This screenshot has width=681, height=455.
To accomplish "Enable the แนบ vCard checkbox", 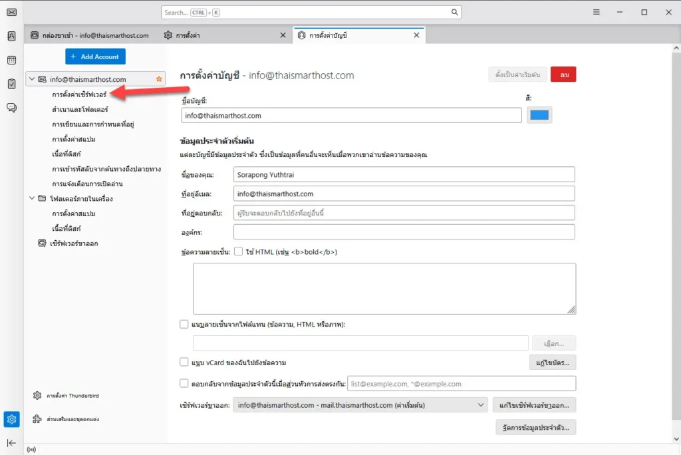I will tap(184, 362).
